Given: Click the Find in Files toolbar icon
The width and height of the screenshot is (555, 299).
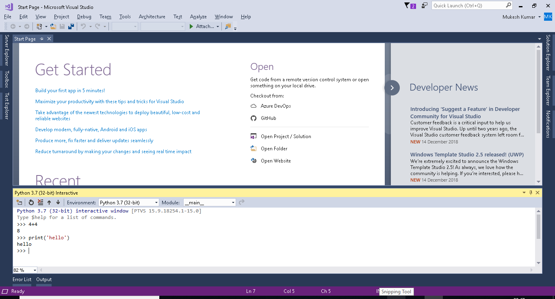Looking at the screenshot, I should click(x=228, y=26).
